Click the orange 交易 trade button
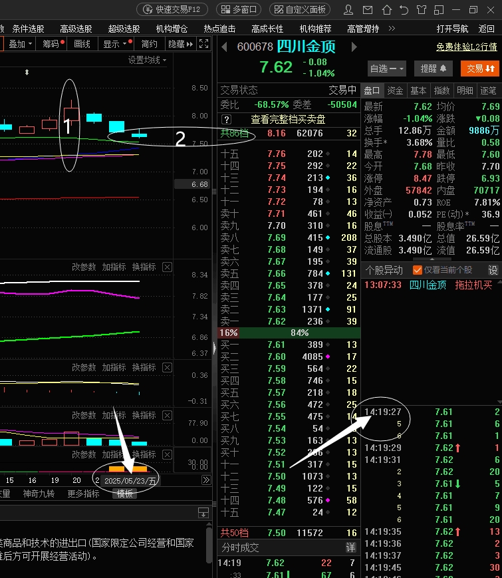The height and width of the screenshot is (578, 502). 480,69
